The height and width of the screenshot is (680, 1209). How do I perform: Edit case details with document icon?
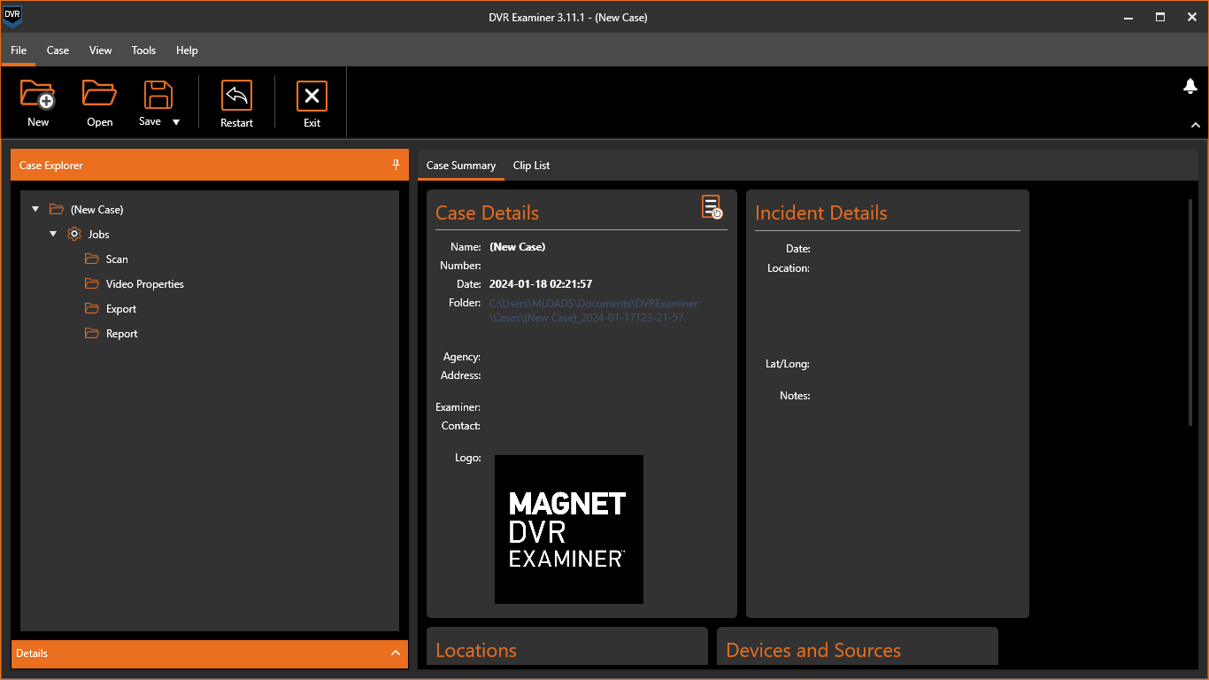coord(712,207)
